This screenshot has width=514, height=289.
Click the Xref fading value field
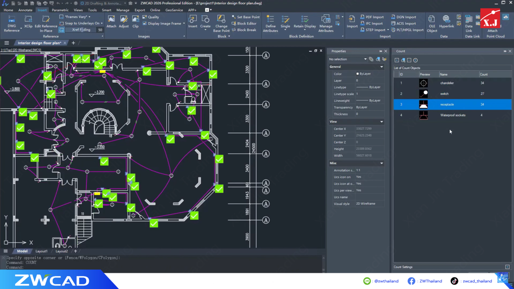click(x=100, y=30)
